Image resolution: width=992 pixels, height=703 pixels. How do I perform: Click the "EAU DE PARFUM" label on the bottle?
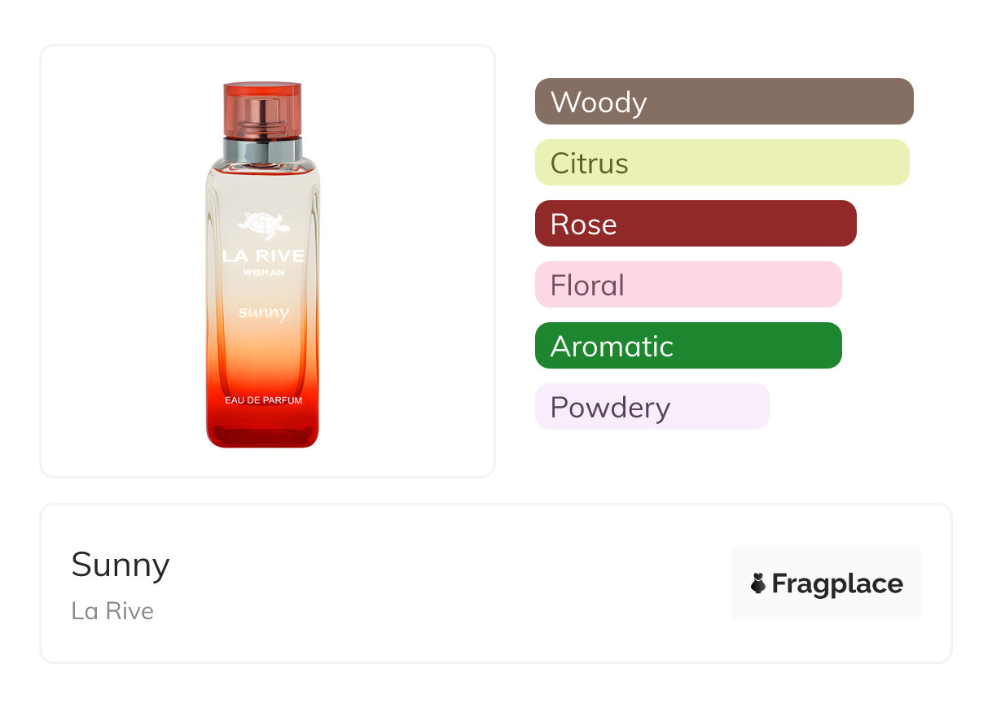[263, 401]
